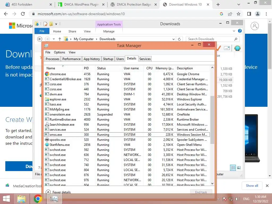The height and width of the screenshot is (204, 272).
Task: Open new tab in Chrome
Action: coord(218,5)
